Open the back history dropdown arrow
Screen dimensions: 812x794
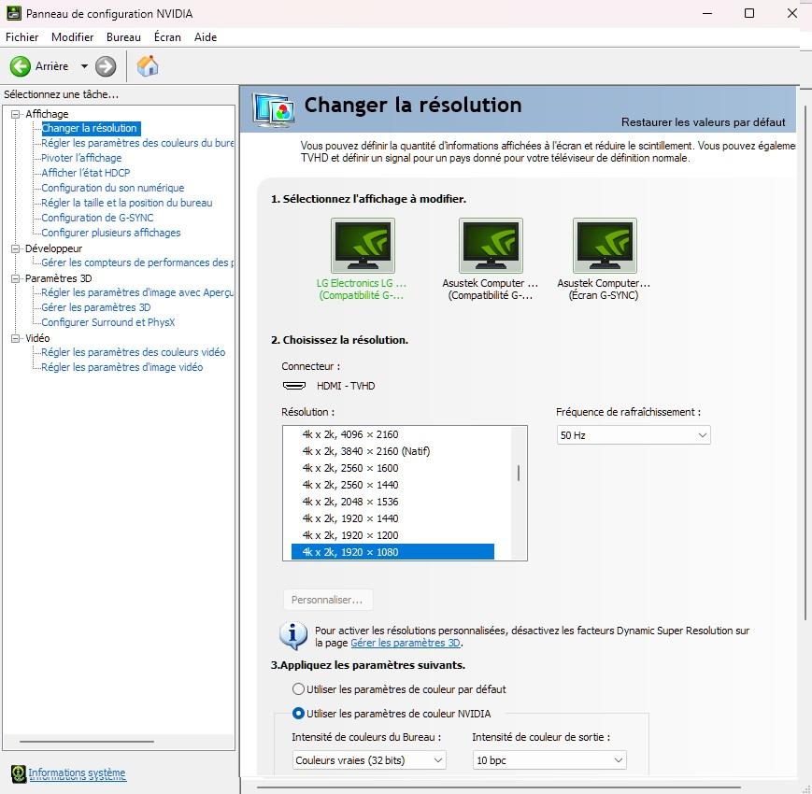tap(84, 66)
